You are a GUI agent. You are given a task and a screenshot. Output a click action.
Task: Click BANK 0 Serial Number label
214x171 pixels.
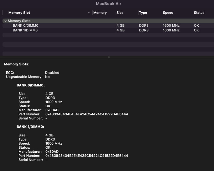pos(31,118)
